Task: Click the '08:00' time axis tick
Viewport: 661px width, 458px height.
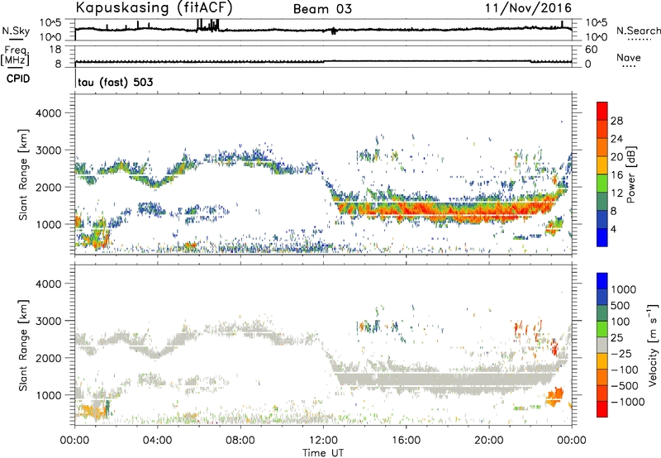Action: tap(240, 441)
